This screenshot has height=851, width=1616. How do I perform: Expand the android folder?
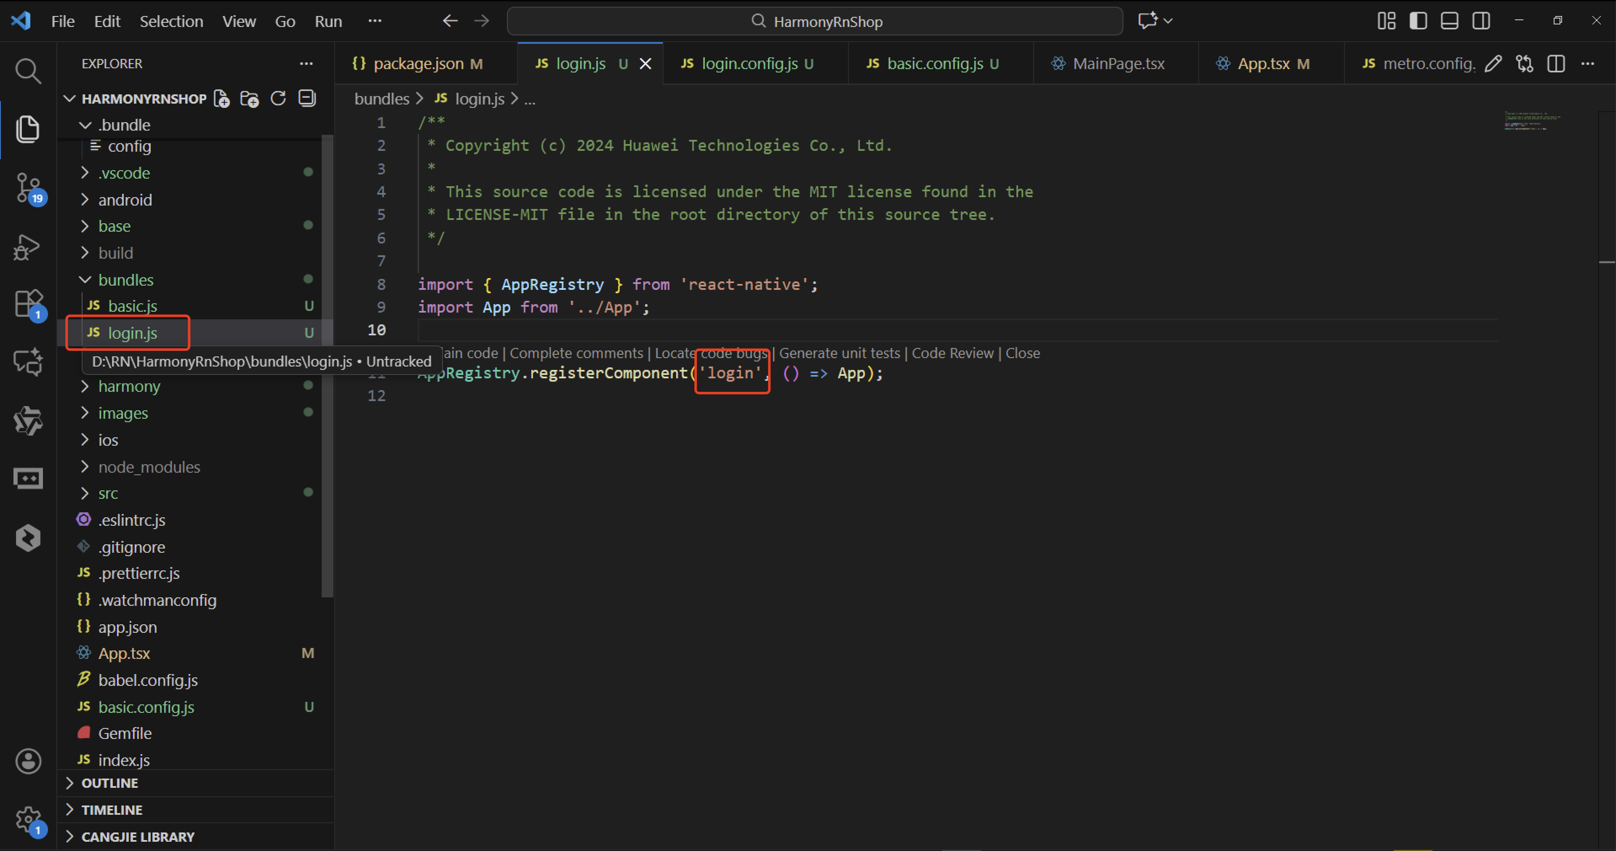point(85,200)
